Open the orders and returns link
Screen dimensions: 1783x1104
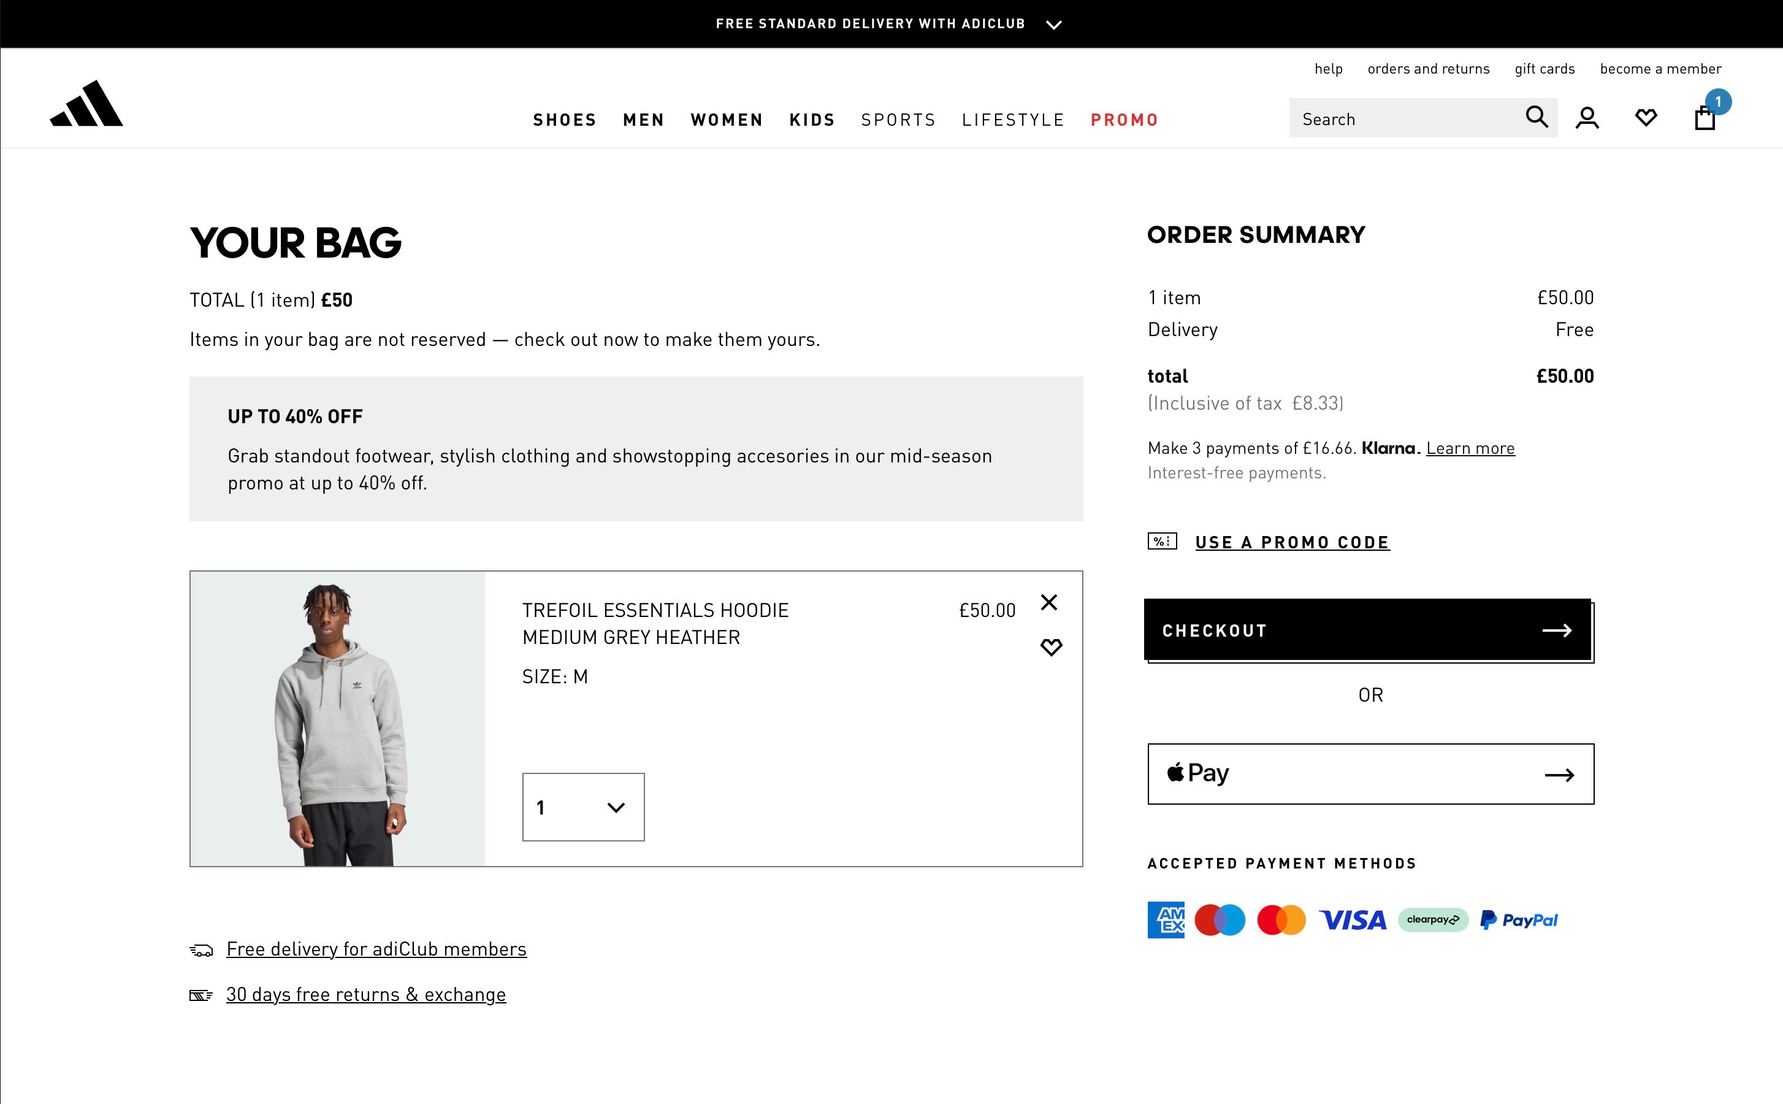click(1428, 69)
